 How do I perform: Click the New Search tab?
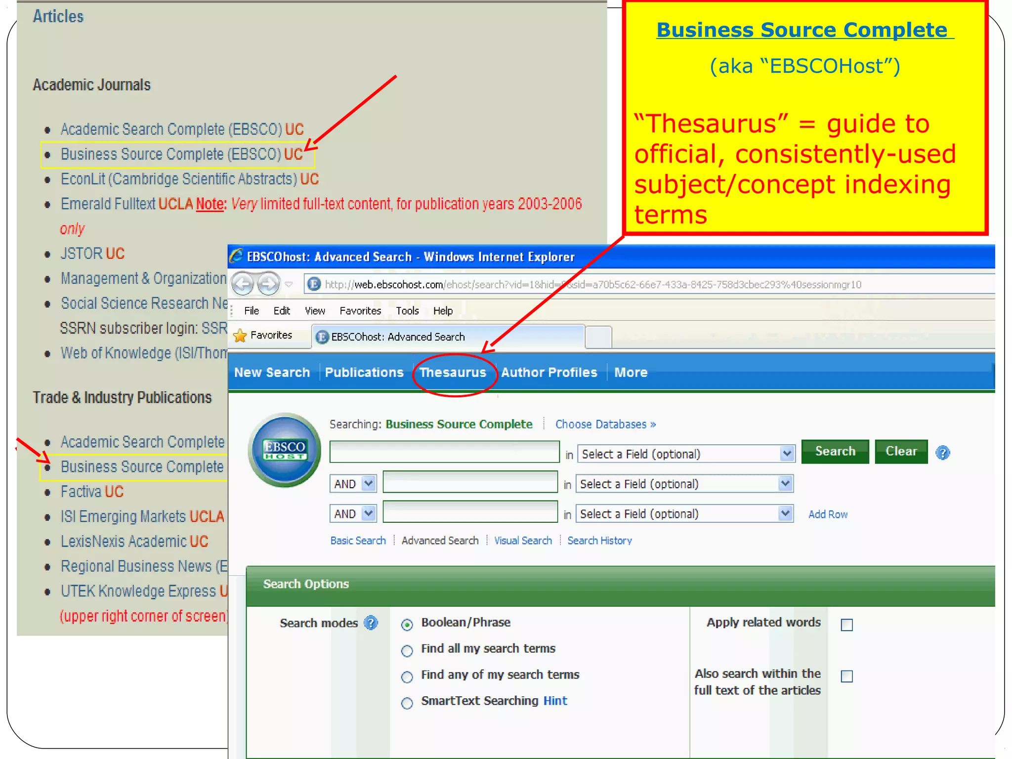(x=272, y=373)
